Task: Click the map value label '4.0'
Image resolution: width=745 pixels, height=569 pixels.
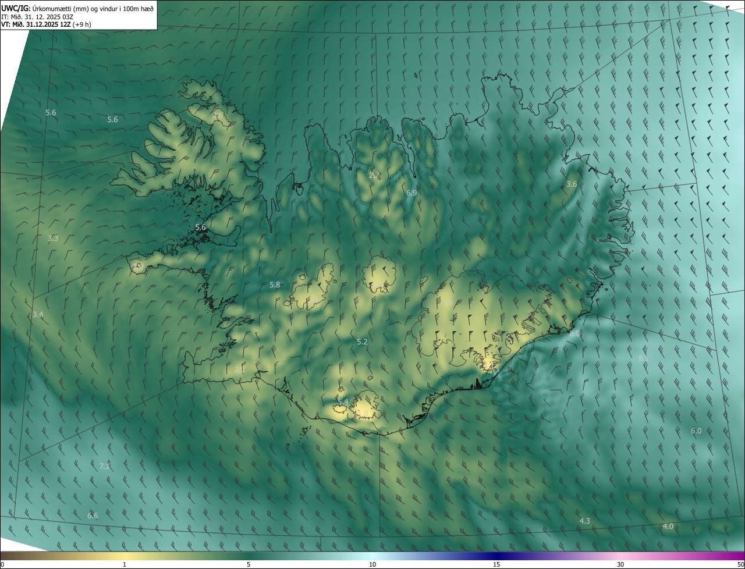Action: click(668, 527)
